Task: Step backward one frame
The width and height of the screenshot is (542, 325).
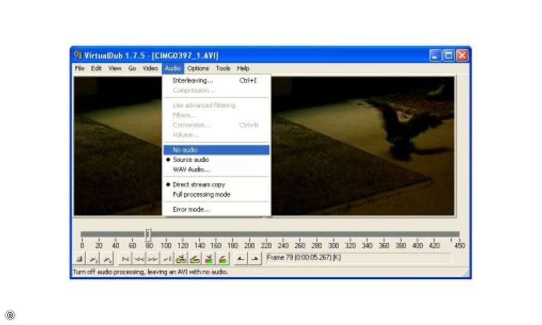Action: (139, 259)
